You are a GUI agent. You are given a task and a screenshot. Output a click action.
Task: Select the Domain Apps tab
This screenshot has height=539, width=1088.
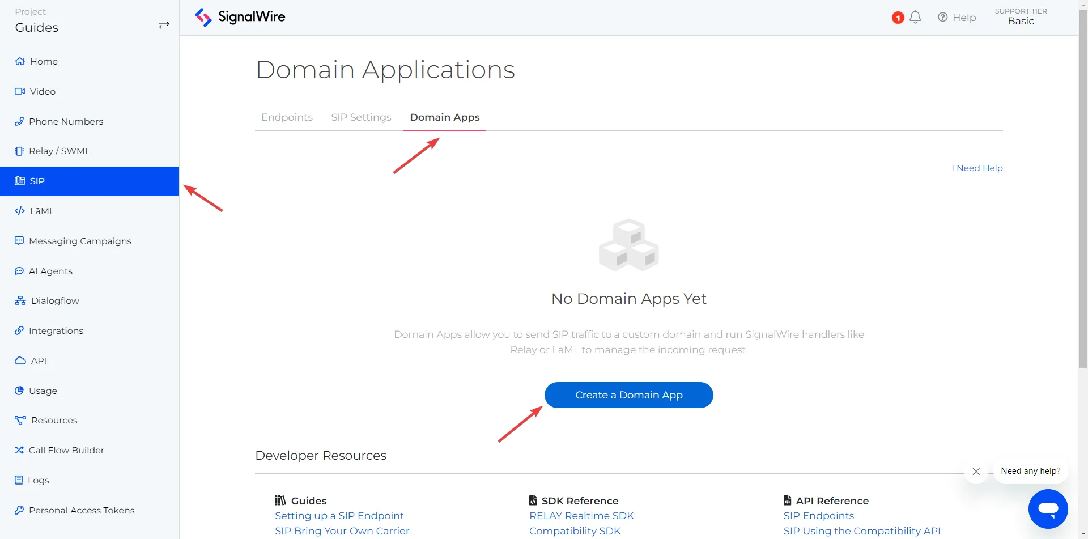[x=444, y=117]
